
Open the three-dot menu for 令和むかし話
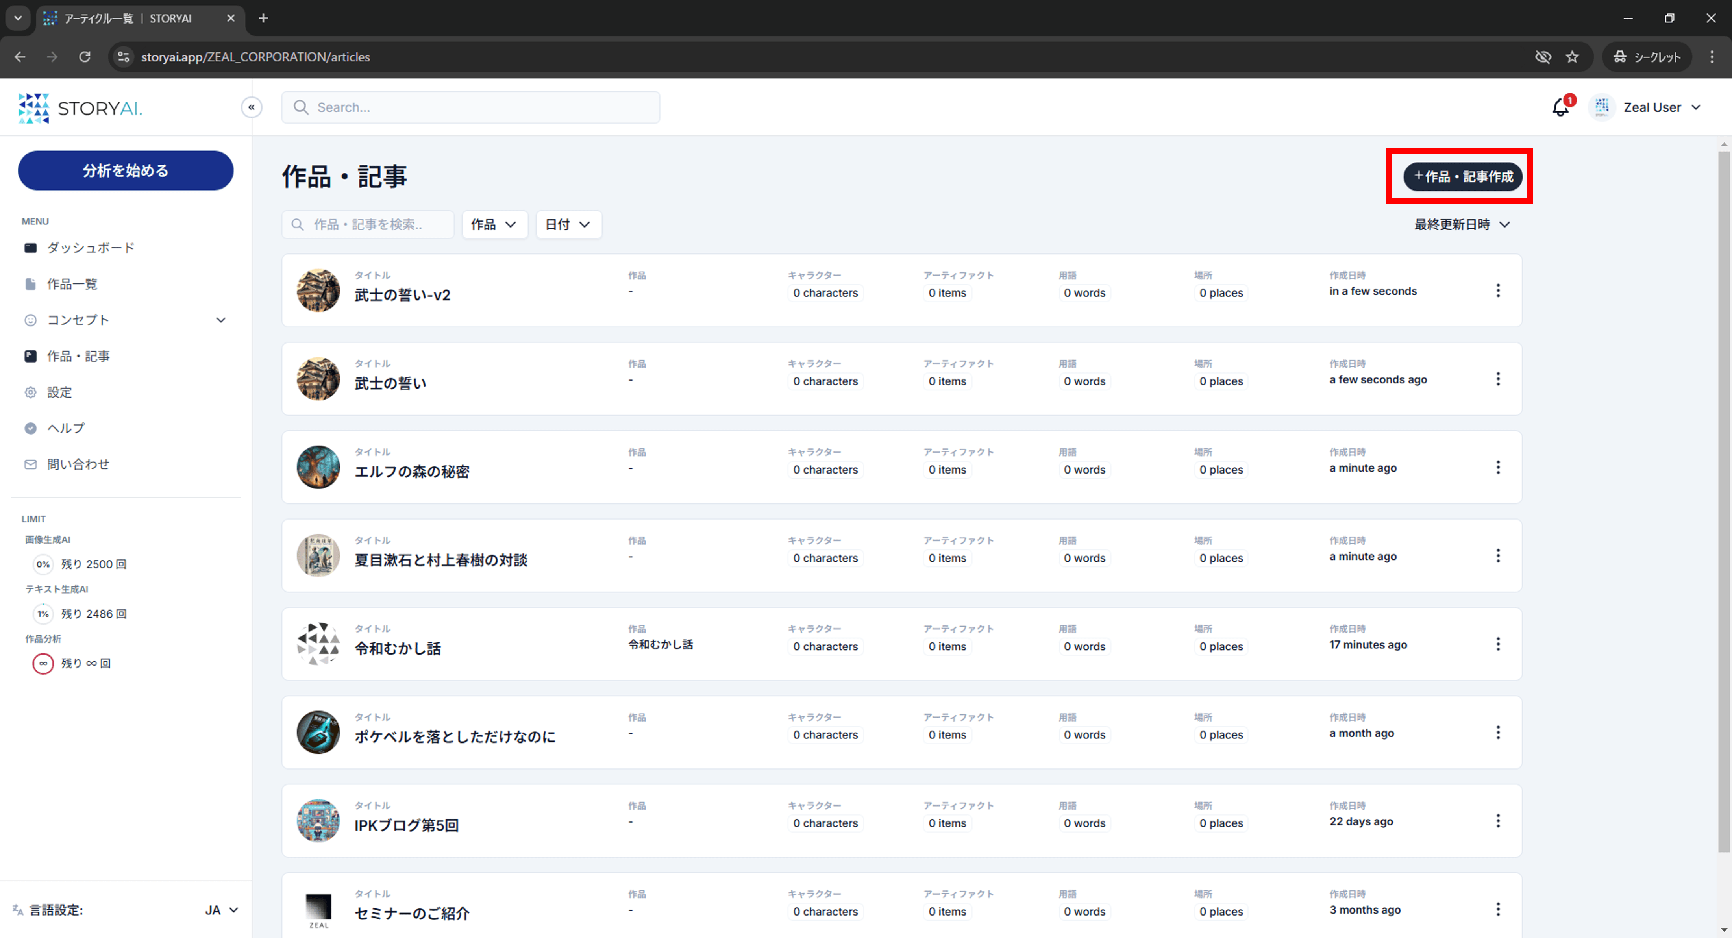pos(1498,644)
